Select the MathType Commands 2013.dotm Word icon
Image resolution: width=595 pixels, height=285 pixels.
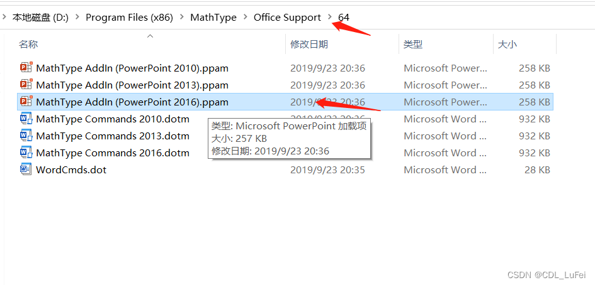pyautogui.click(x=26, y=136)
